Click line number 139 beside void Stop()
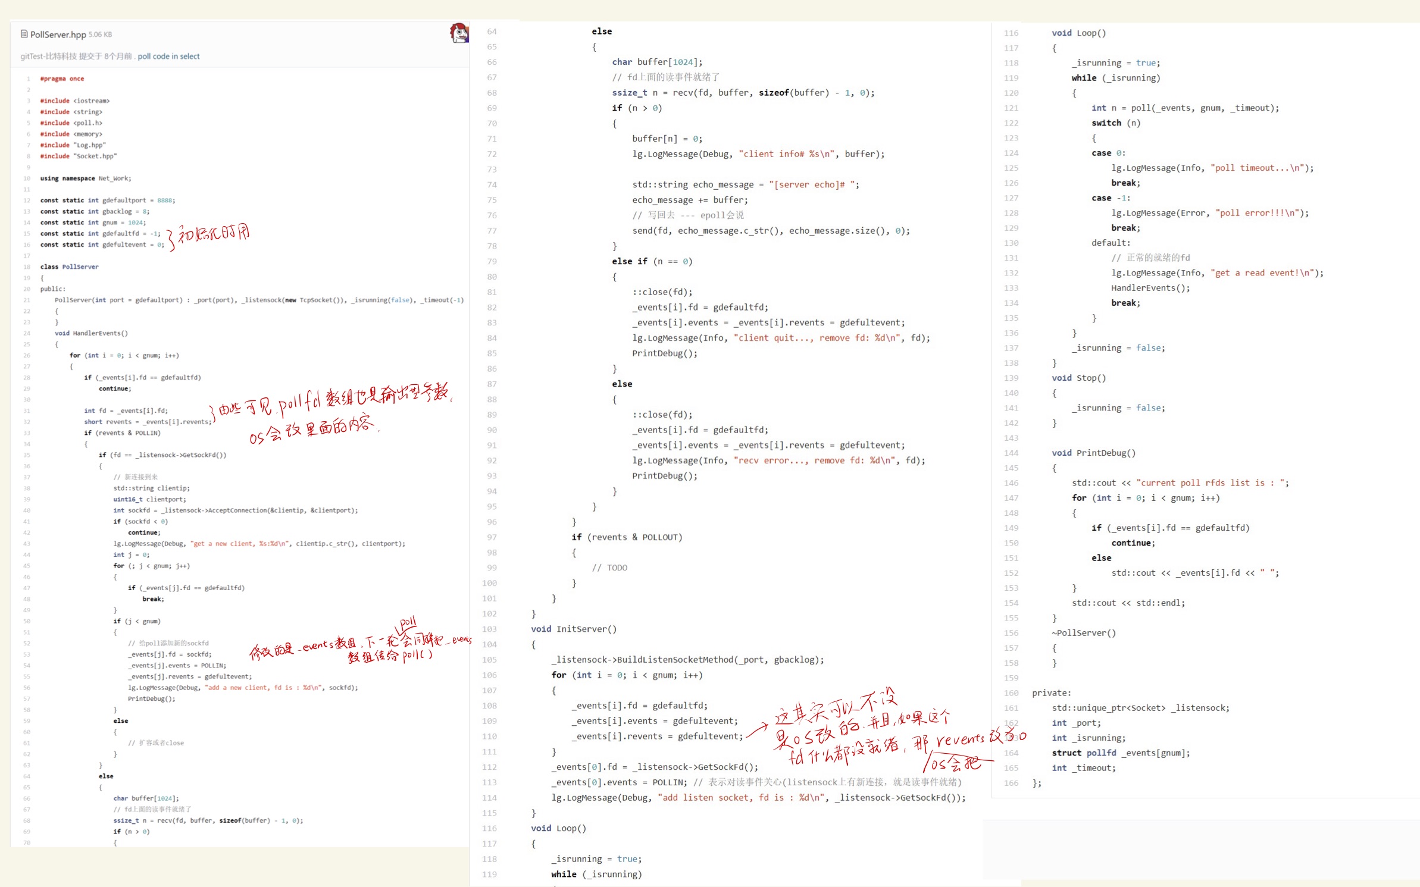Screen dimensions: 1420x887 pyautogui.click(x=1011, y=378)
